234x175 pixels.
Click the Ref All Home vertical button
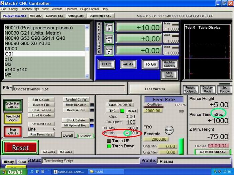[x=99, y=38]
